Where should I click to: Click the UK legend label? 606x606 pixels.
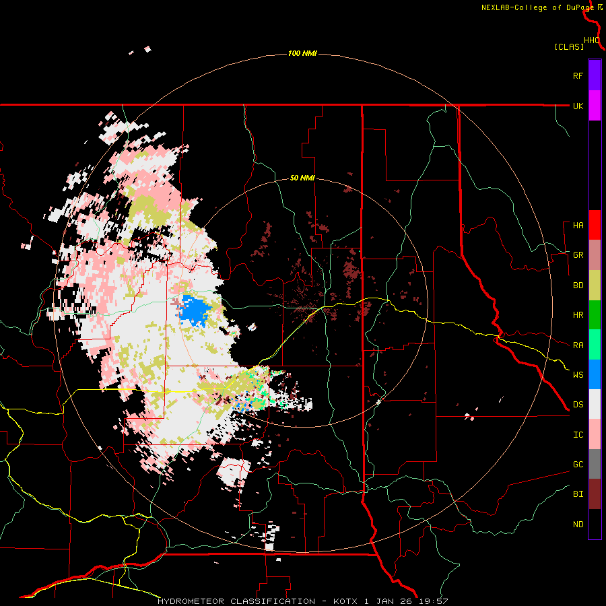pos(578,106)
